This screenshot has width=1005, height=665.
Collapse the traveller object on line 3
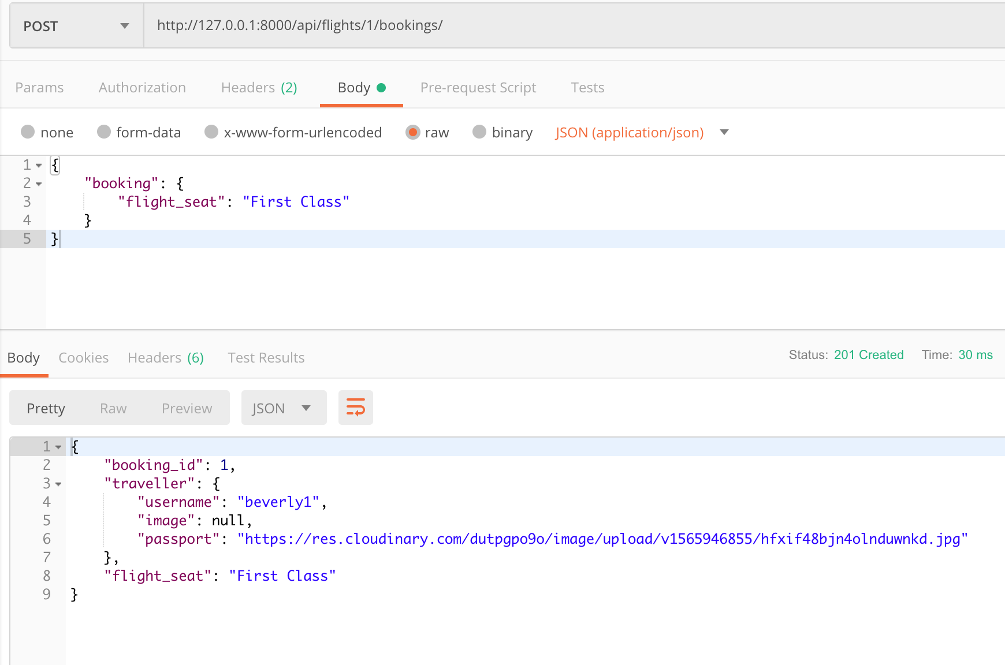(x=58, y=483)
